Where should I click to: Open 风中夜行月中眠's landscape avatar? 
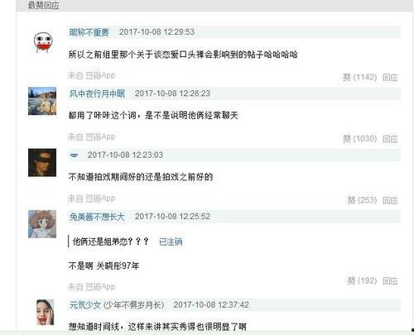(x=42, y=101)
